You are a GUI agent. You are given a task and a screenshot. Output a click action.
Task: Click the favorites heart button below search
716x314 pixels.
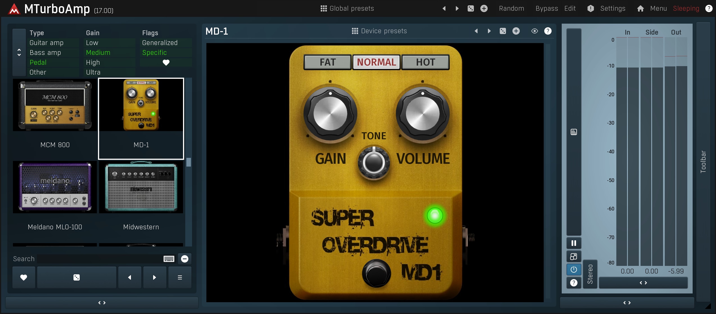24,277
